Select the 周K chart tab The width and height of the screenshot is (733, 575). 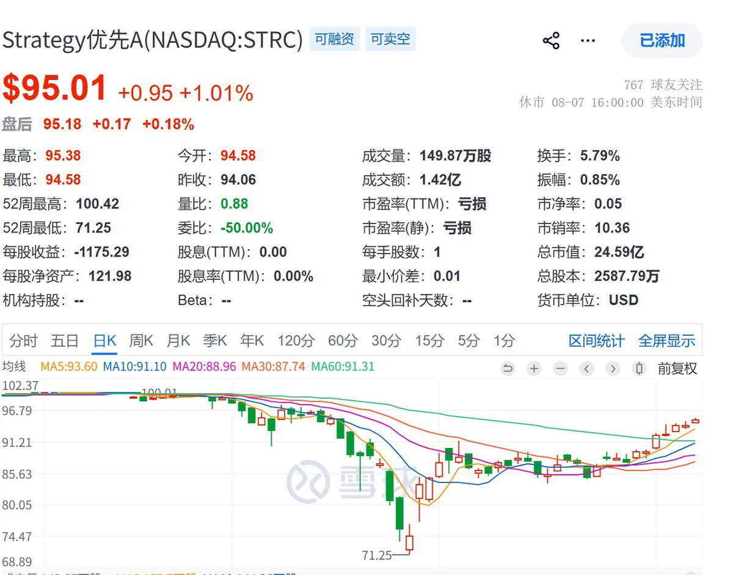pos(141,341)
